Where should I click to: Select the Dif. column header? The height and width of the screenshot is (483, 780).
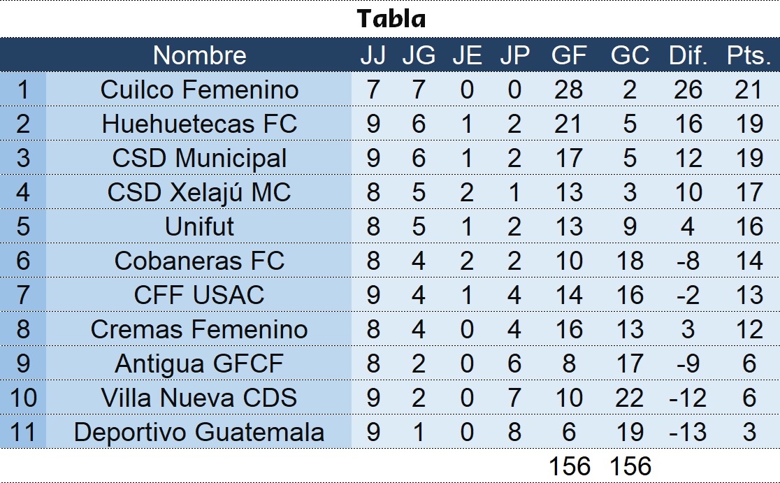coord(688,55)
